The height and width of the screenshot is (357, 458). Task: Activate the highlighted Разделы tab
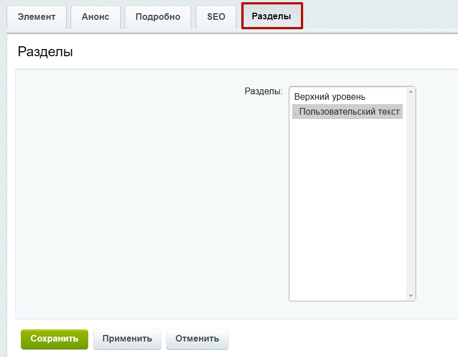point(272,16)
